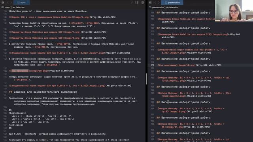Go back in report editor history

click(x=8, y=2)
